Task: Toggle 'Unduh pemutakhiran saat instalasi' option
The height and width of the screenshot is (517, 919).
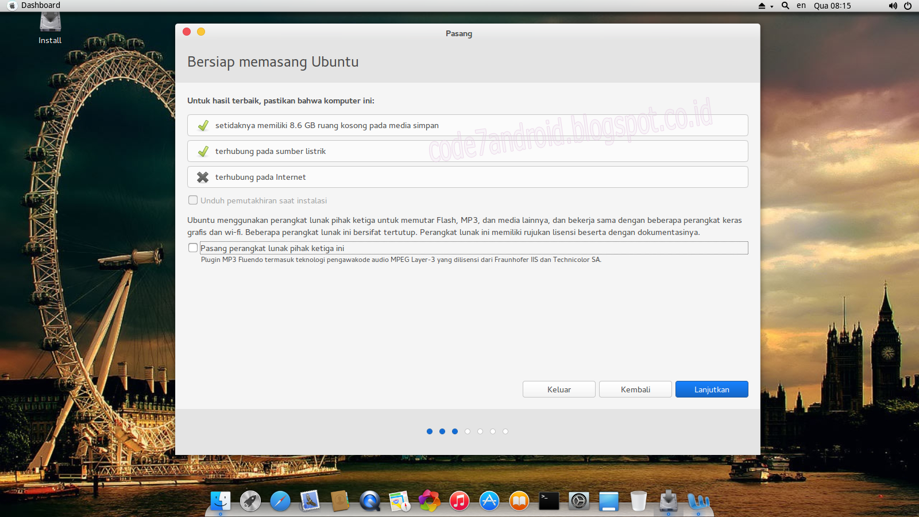Action: (193, 200)
